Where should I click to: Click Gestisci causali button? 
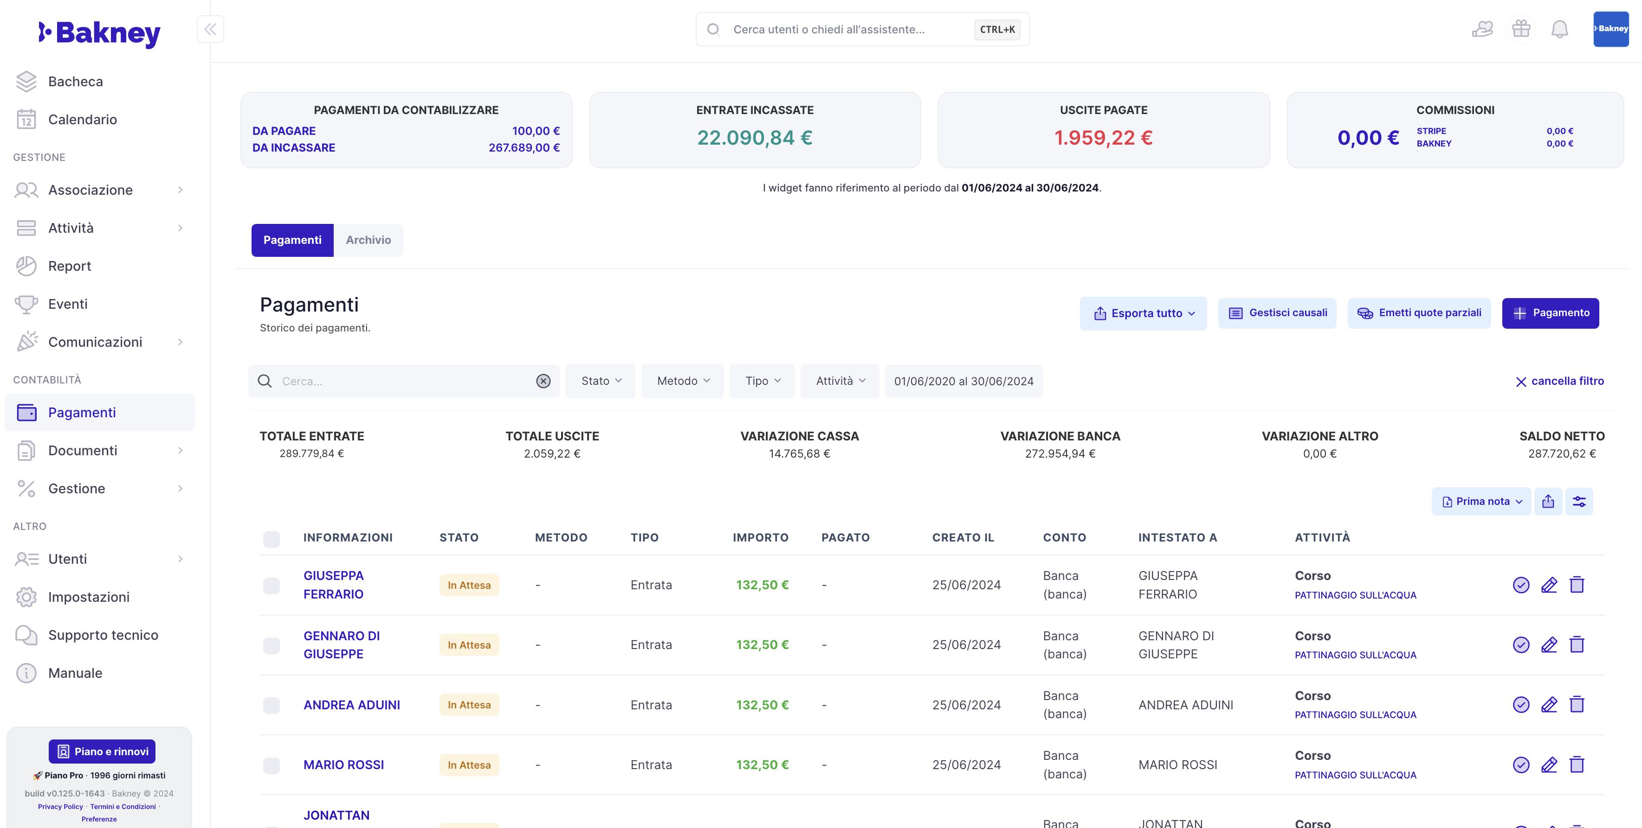pos(1277,313)
